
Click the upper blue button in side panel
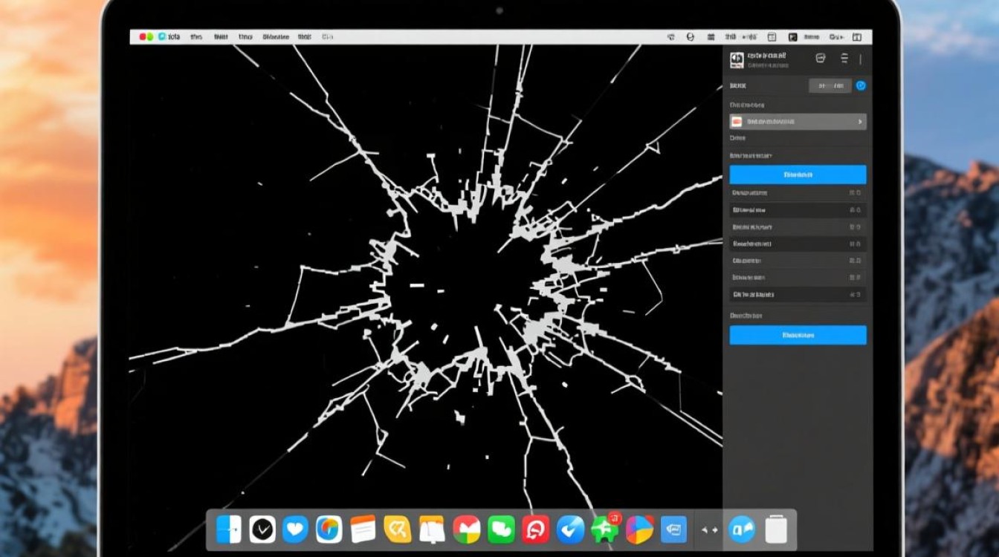(x=798, y=175)
